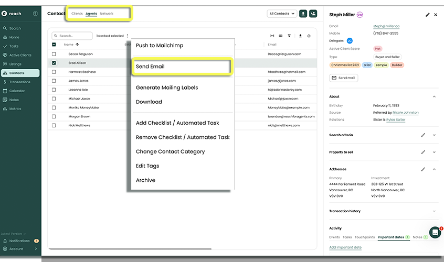Collapse the left sidebar panel icon

click(x=35, y=14)
